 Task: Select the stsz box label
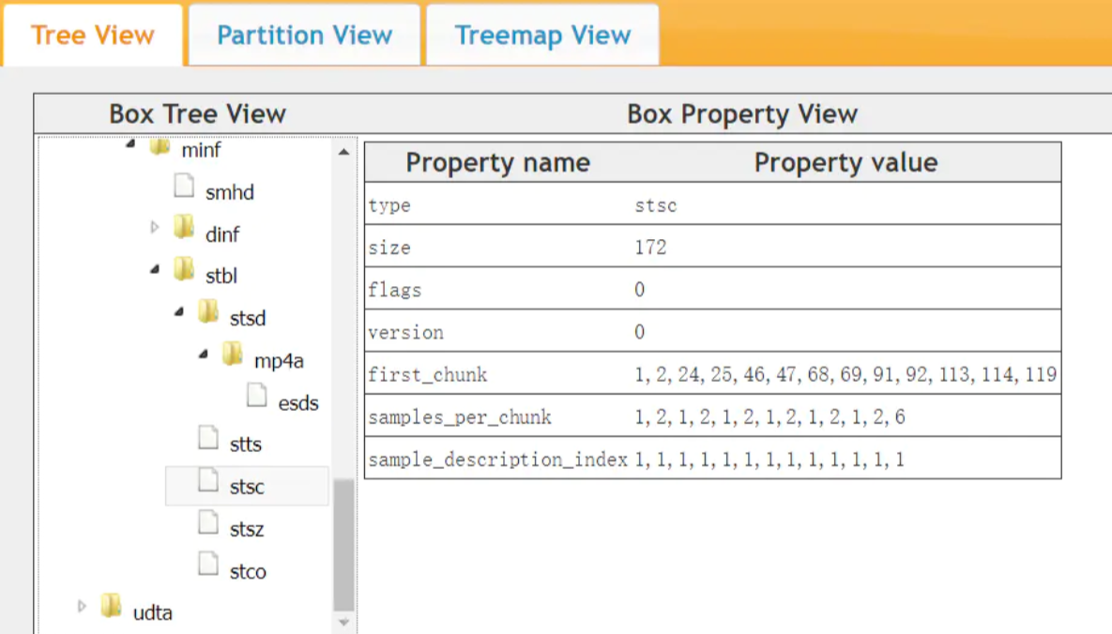pyautogui.click(x=247, y=530)
